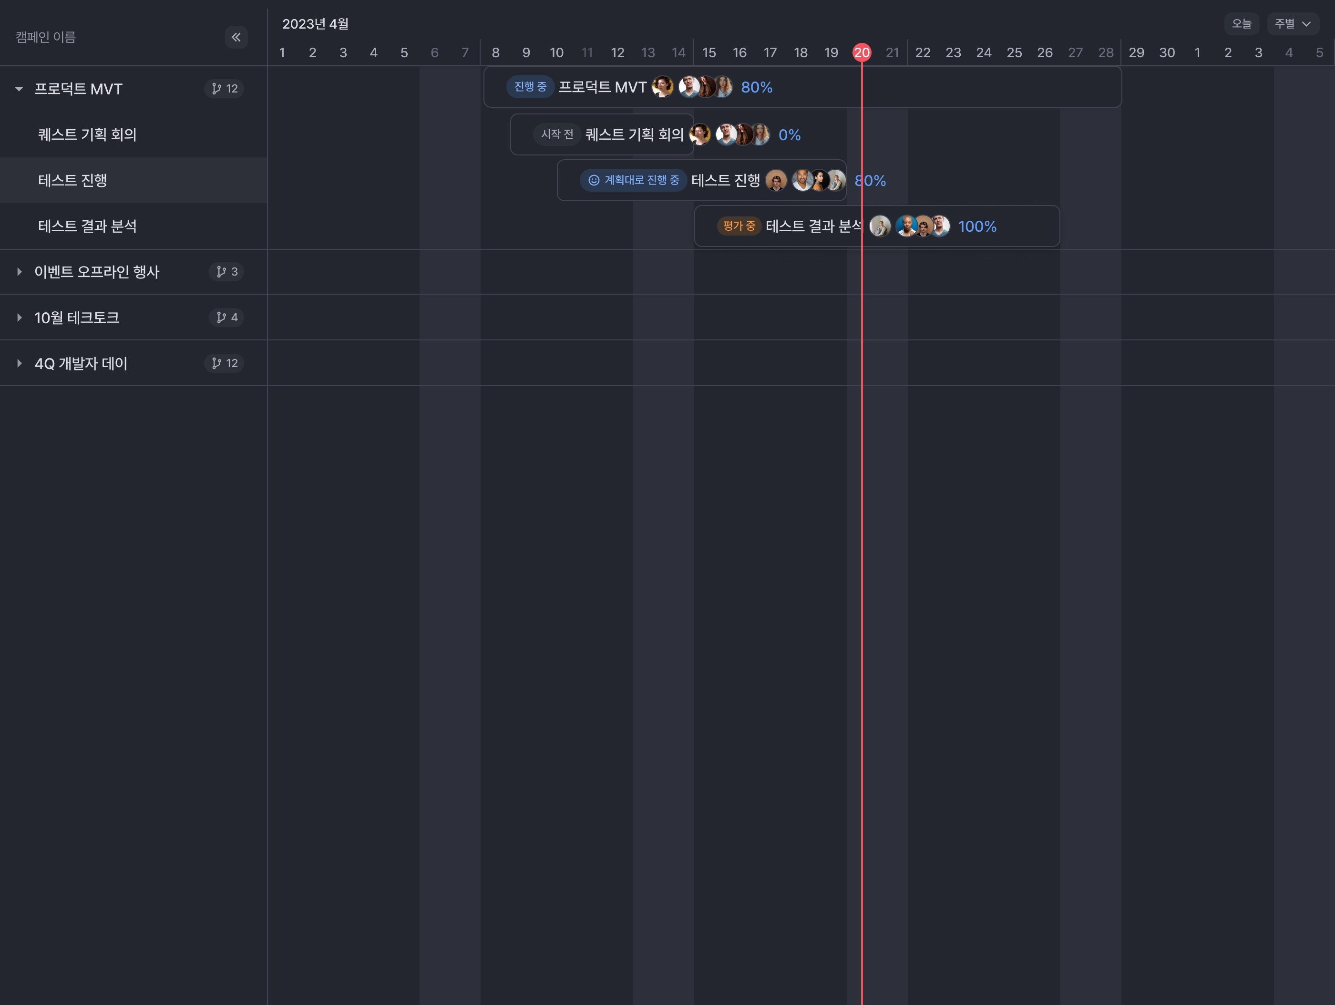Click avatar group on 퀘스트 기획 회의 bar

(743, 134)
